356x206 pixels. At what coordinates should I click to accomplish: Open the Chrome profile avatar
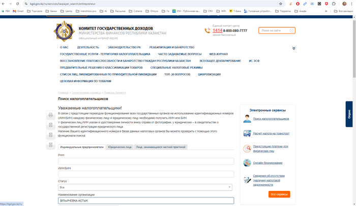344,4
